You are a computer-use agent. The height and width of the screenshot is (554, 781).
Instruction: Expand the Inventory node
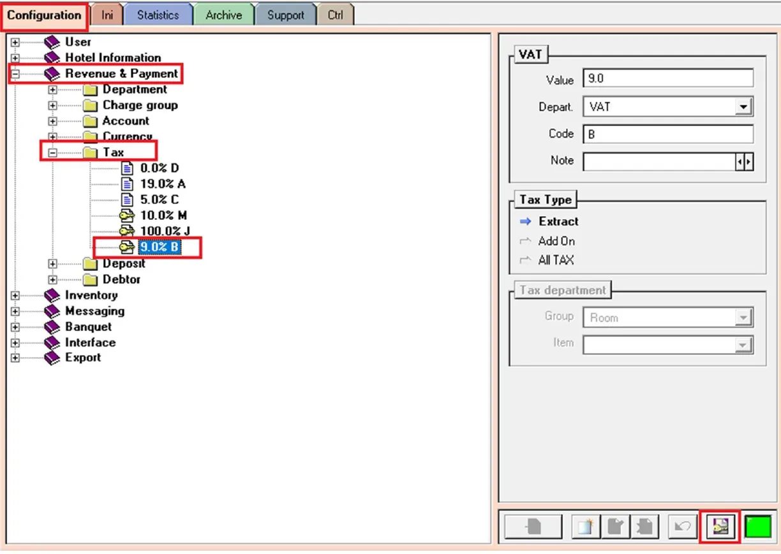[x=15, y=295]
